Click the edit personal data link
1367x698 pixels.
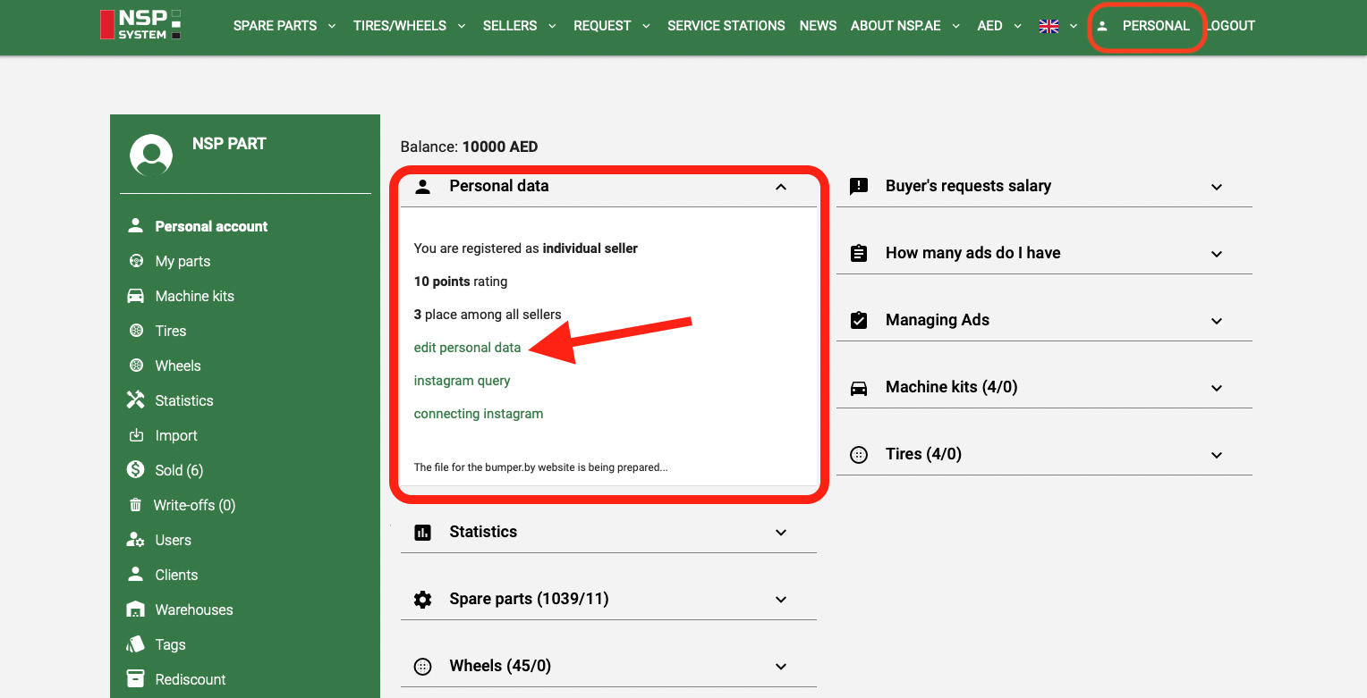[467, 348]
